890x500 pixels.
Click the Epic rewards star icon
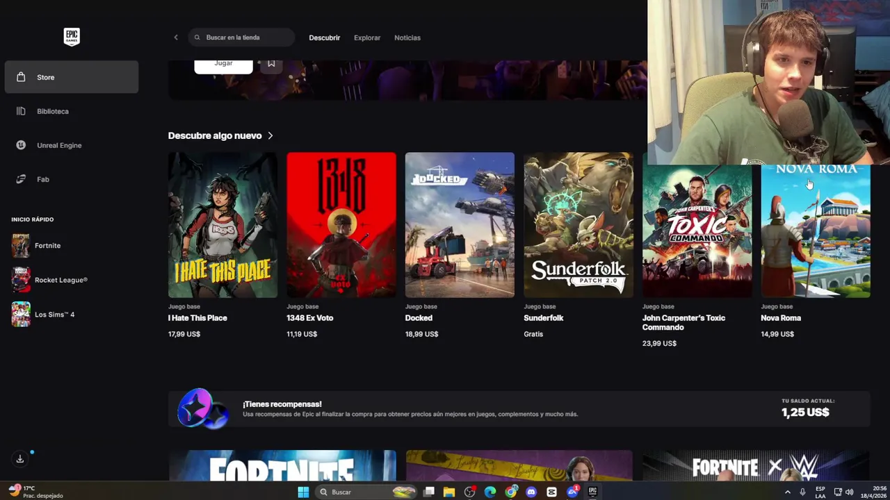[x=202, y=408]
